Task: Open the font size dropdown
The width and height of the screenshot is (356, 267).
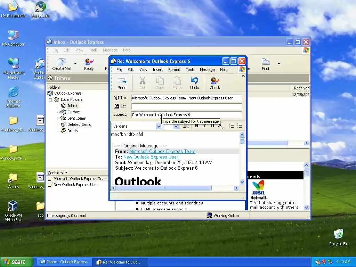Action: coord(176,127)
